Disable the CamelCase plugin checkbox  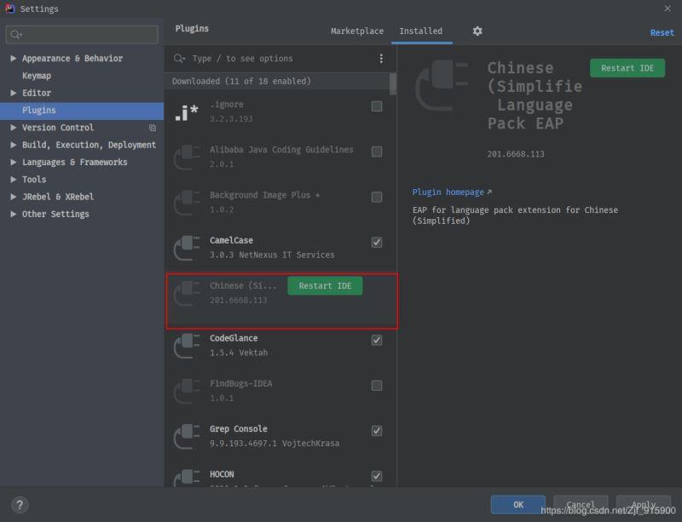tap(377, 242)
